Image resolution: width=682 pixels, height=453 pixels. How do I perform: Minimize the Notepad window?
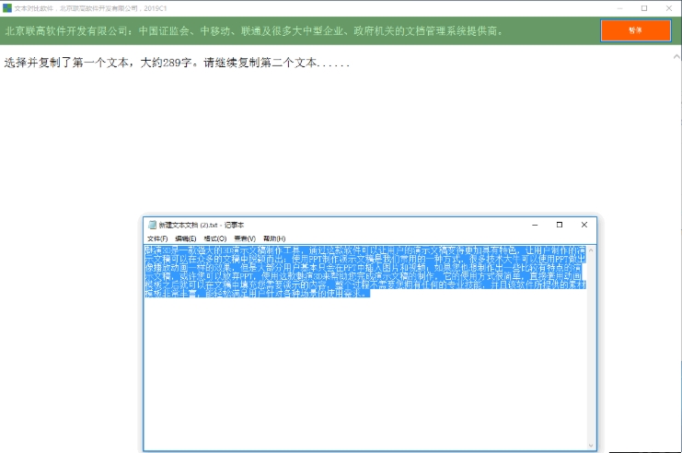pos(534,225)
